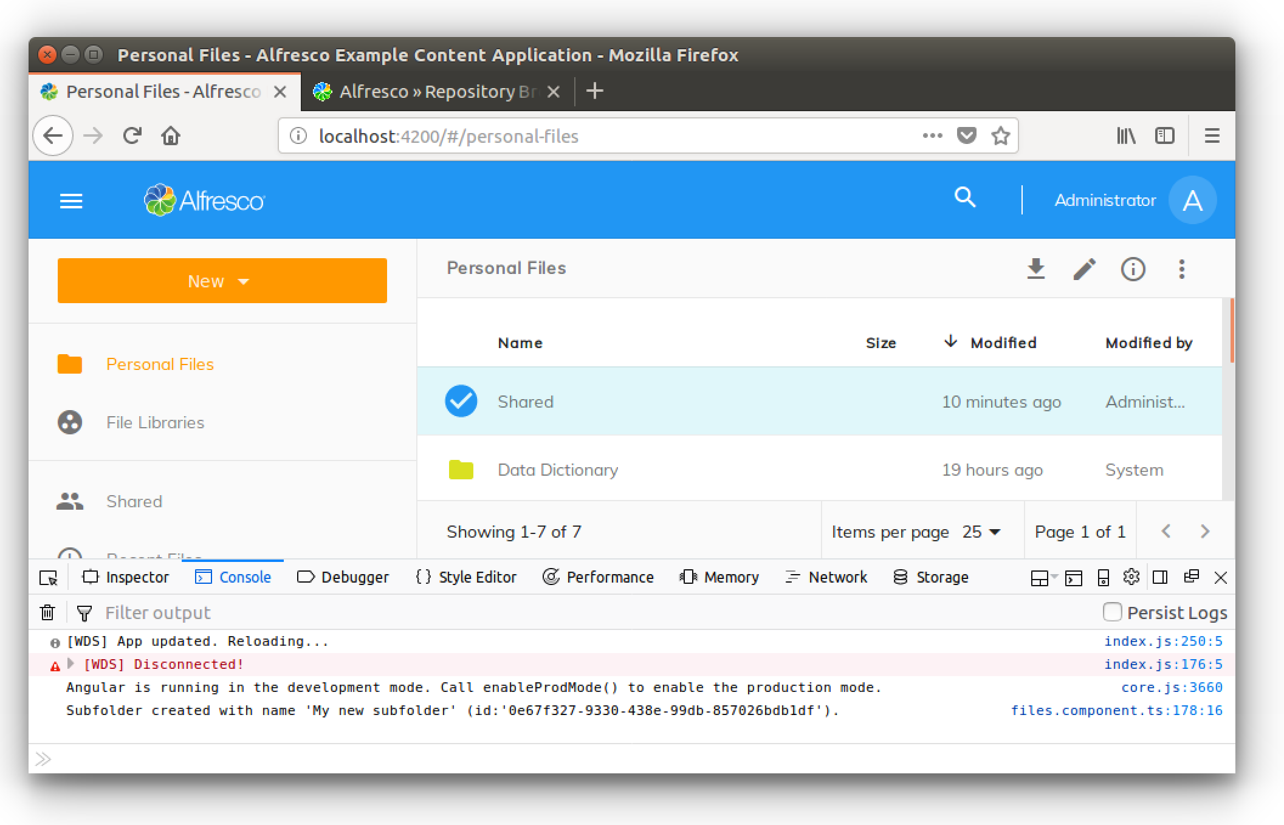This screenshot has width=1284, height=825.
Task: Open Personal Files in the sidebar
Action: [160, 364]
